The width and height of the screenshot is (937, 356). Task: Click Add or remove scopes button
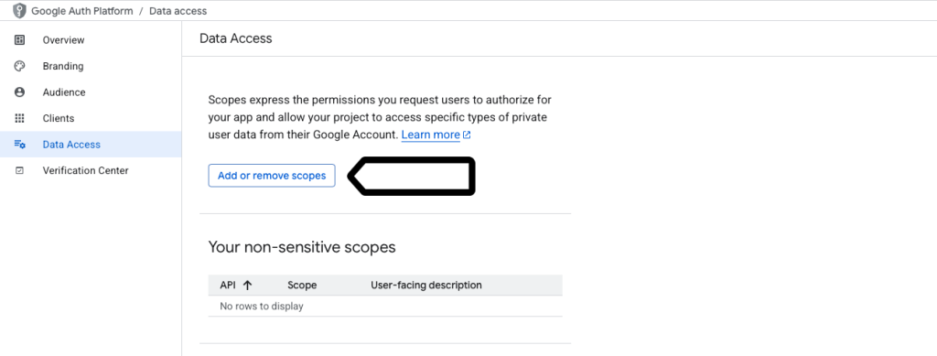(272, 176)
